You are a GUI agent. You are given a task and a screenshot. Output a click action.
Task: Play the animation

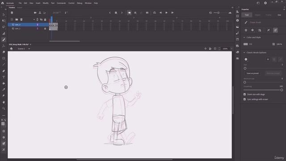pos(166,13)
